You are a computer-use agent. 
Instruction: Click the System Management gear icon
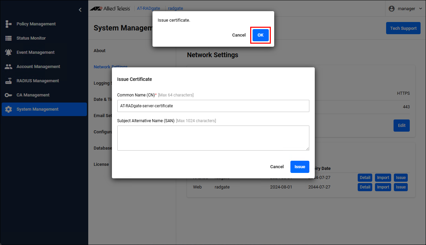point(8,109)
